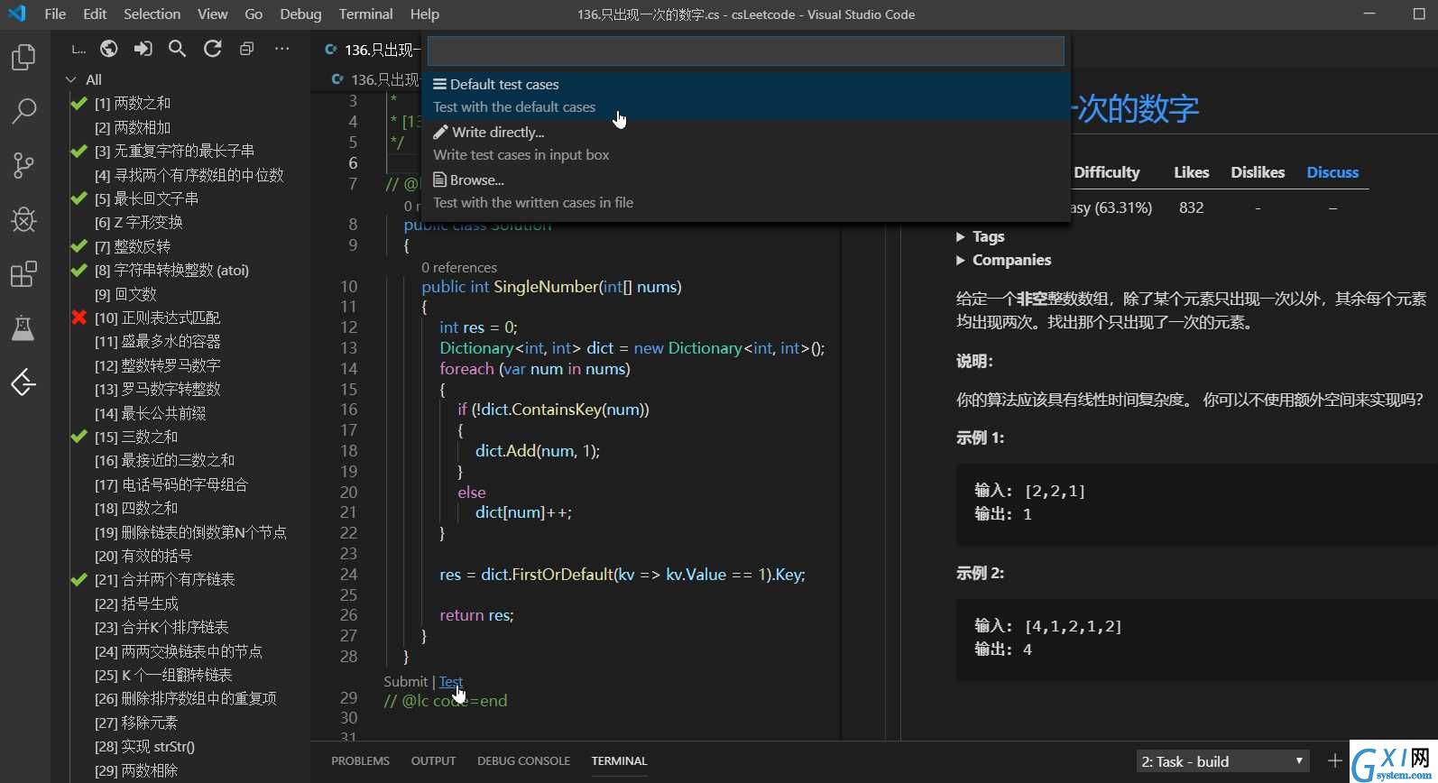This screenshot has height=783, width=1438.
Task: Open the Debug menu
Action: point(300,14)
